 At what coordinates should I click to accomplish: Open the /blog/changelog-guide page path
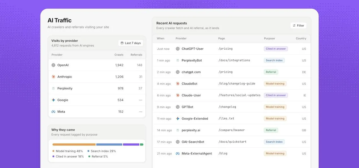click(x=237, y=84)
